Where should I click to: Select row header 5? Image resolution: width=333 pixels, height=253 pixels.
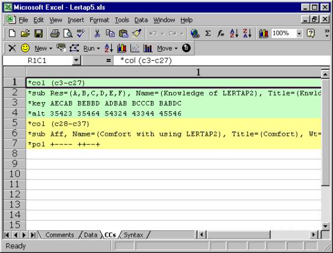[x=14, y=123]
